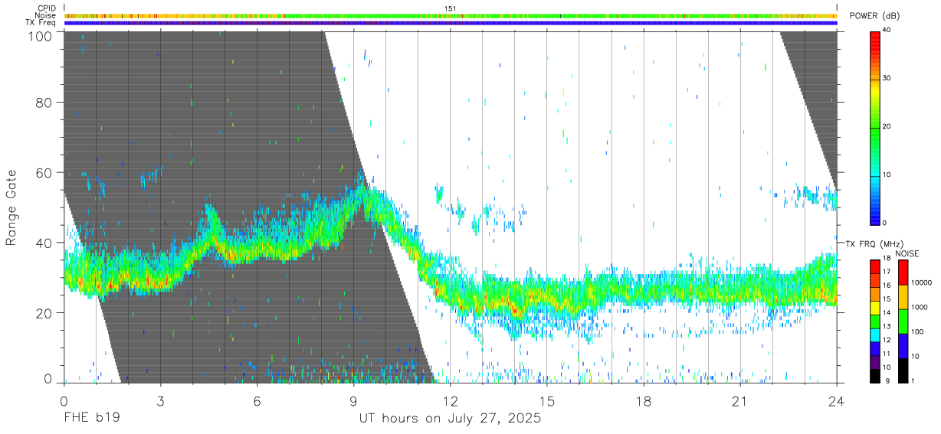The image size is (941, 434).
Task: Click the POWER (dB) legend title
Action: click(876, 17)
